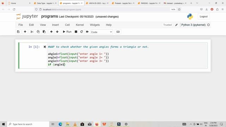Open the Widgets menu
Screen dimensions: 226x127
pos(95,25)
